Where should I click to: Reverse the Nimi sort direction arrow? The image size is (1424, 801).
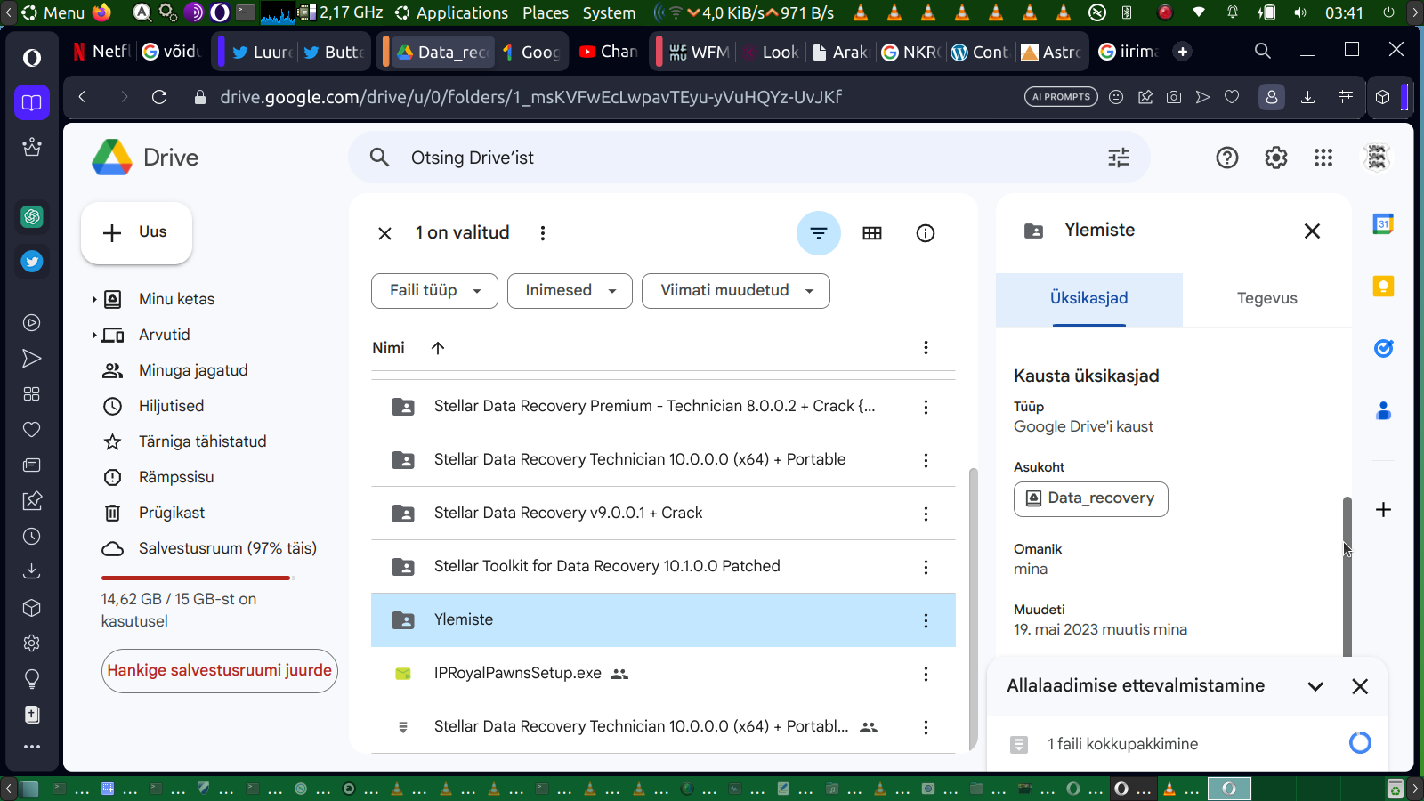(438, 348)
